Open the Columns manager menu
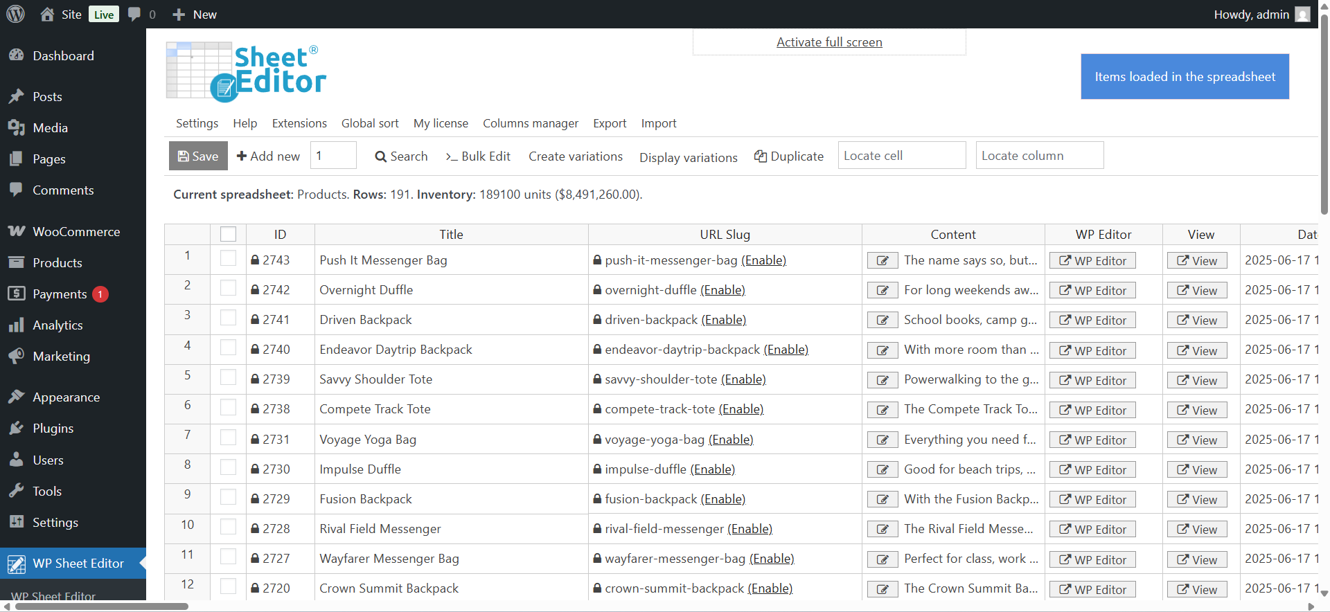Viewport: 1330px width, 612px height. [x=530, y=123]
